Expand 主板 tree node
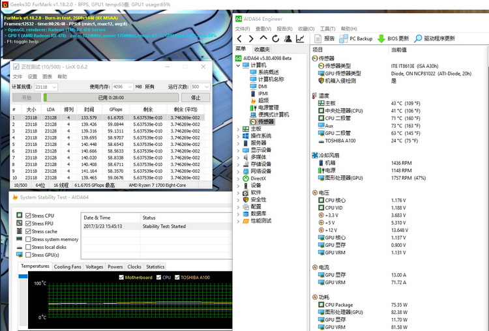Image resolution: width=489 pixels, height=331 pixels. [238, 129]
